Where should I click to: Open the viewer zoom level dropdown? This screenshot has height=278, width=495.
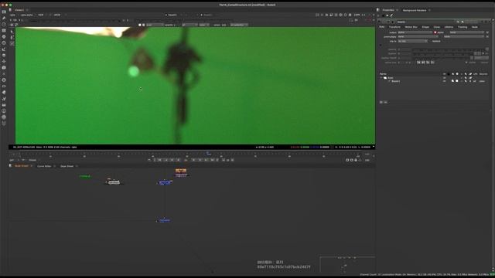357,15
